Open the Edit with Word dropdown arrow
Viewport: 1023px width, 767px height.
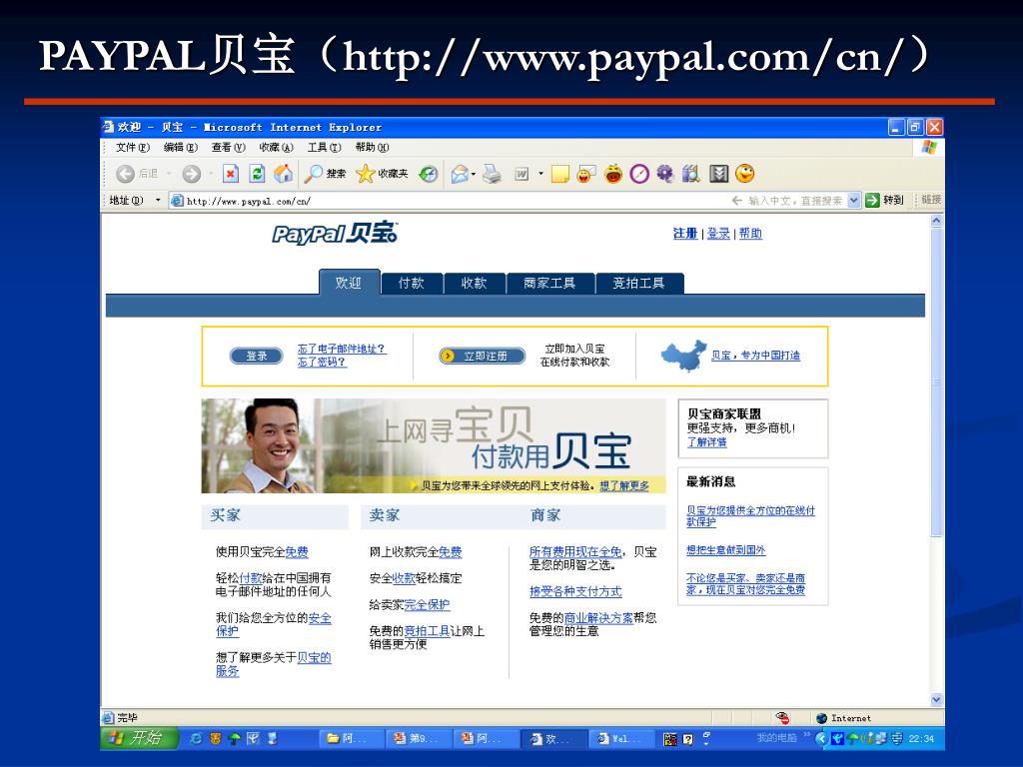[x=540, y=174]
